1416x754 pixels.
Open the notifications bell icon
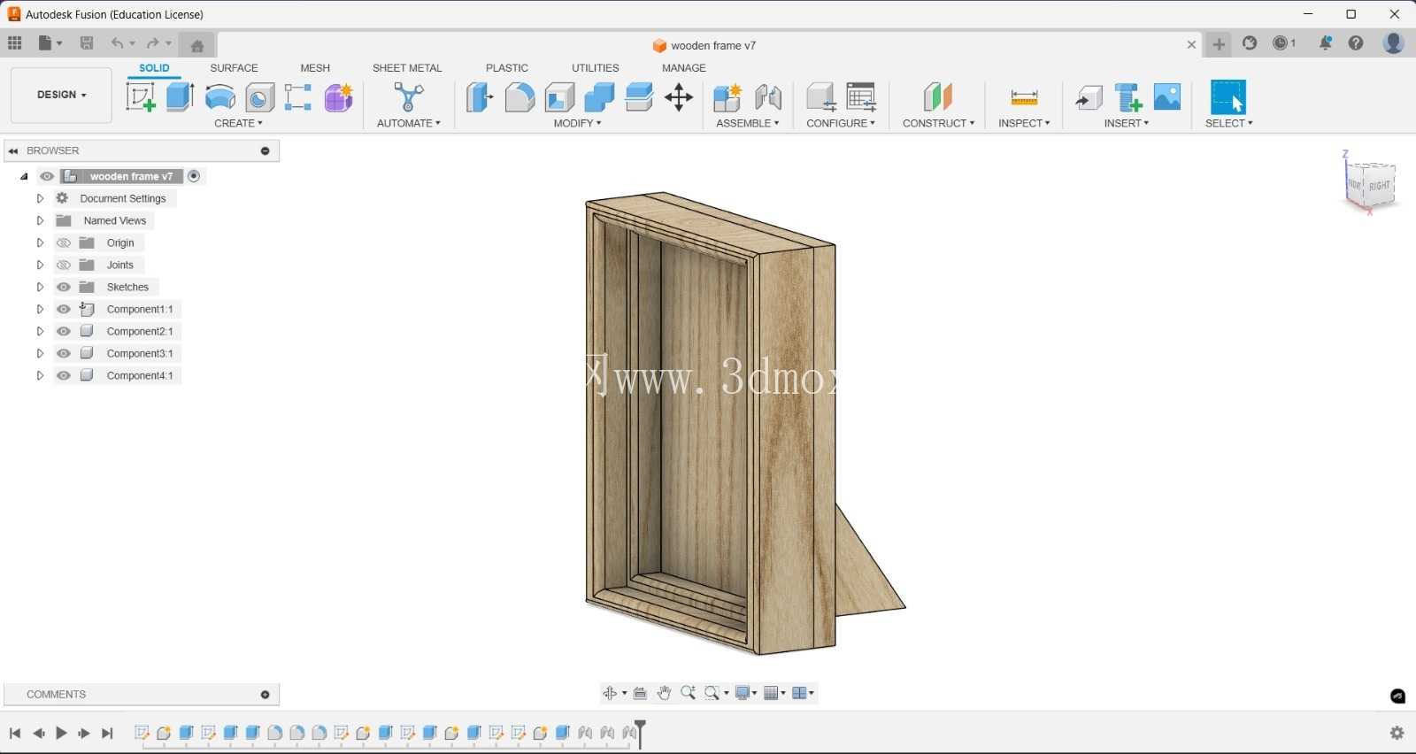point(1325,43)
